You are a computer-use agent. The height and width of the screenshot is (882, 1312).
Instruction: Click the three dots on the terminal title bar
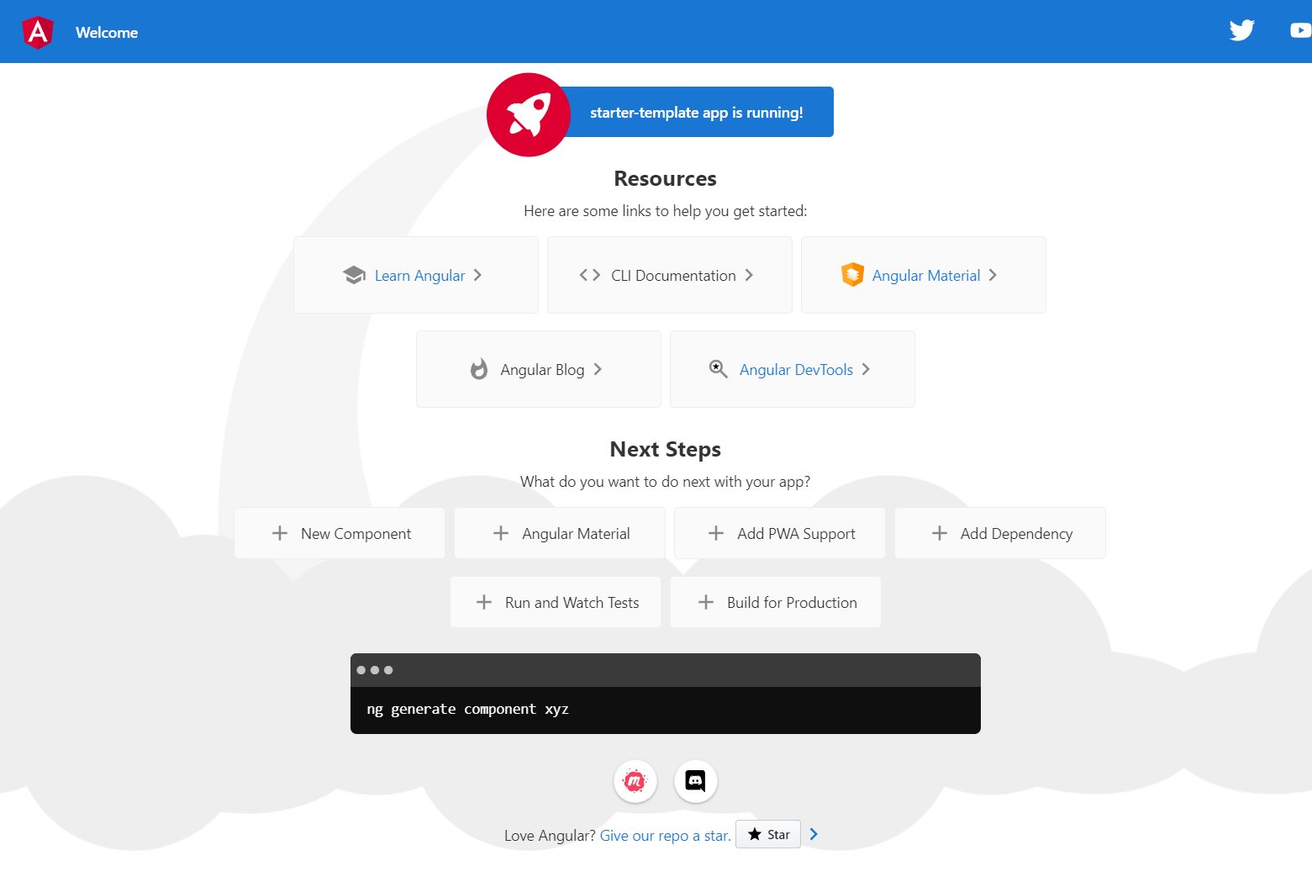coord(375,670)
